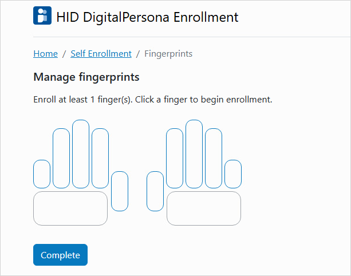Click the right hand palm area
This screenshot has height=276, width=351.
click(x=204, y=208)
